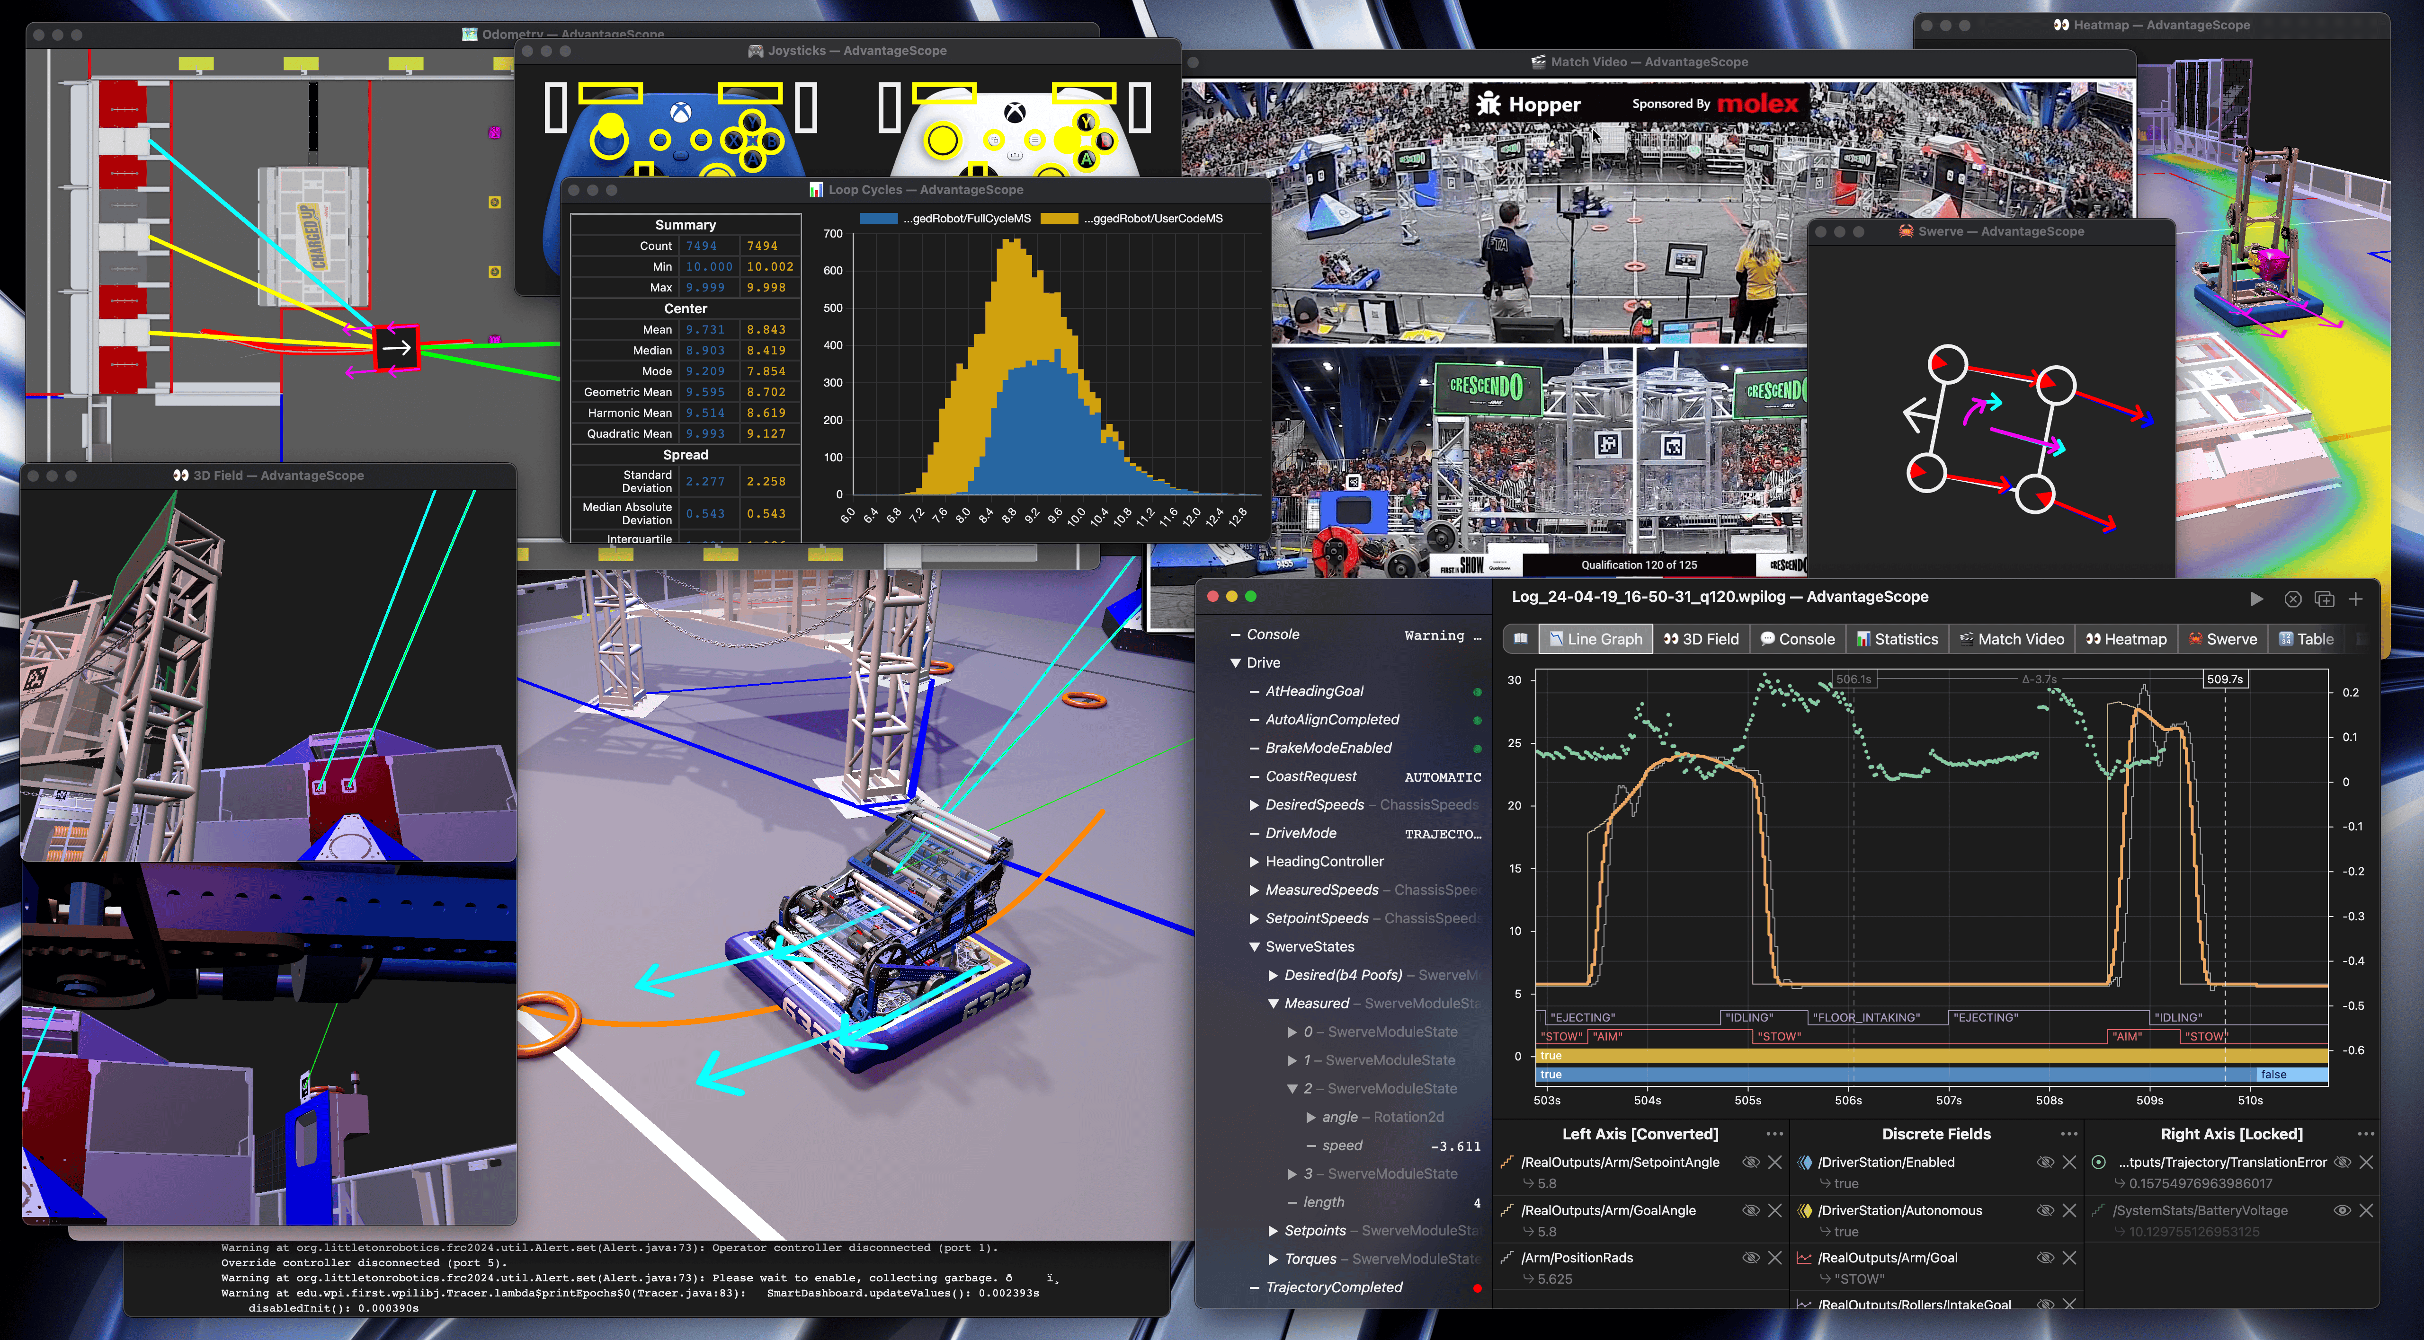The height and width of the screenshot is (1340, 2424).
Task: Click the blue FullCycleMS legend swatch
Action: coord(878,218)
